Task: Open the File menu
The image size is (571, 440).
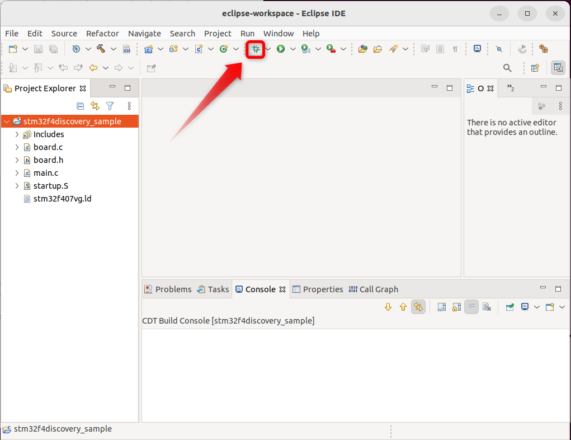Action: point(12,34)
